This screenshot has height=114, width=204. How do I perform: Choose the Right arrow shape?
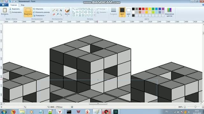(x=86, y=12)
